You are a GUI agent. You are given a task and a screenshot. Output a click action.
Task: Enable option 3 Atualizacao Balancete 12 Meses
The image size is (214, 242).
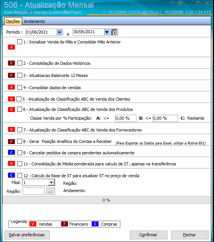[x=19, y=75]
